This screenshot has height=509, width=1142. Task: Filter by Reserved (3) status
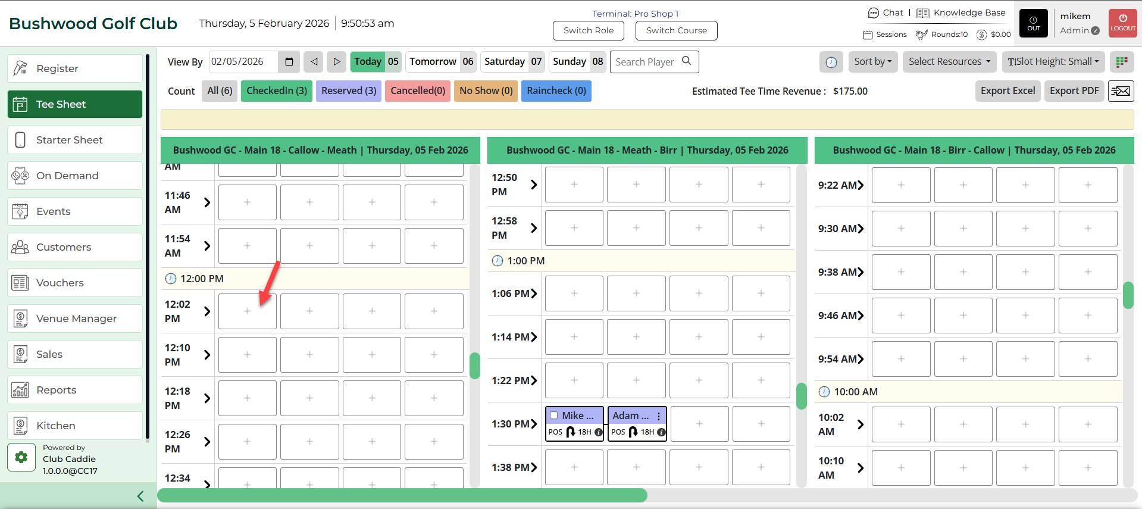(x=349, y=91)
